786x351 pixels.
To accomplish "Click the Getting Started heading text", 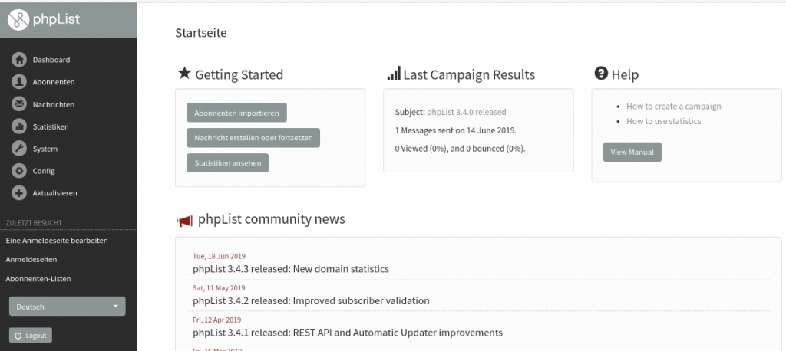I will point(239,74).
